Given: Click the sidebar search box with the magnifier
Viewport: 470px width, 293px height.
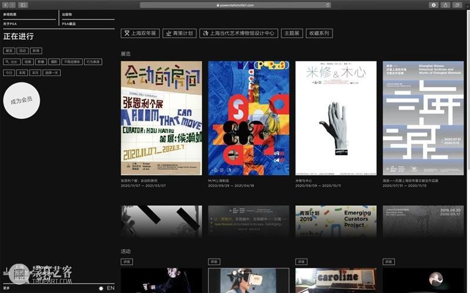Looking at the screenshot, I should pyautogui.click(x=12, y=62).
